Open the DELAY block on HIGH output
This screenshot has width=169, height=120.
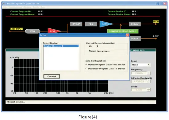coord(135,24)
